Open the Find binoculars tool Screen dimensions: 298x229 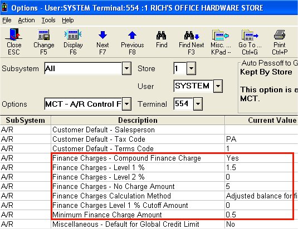coord(162,35)
